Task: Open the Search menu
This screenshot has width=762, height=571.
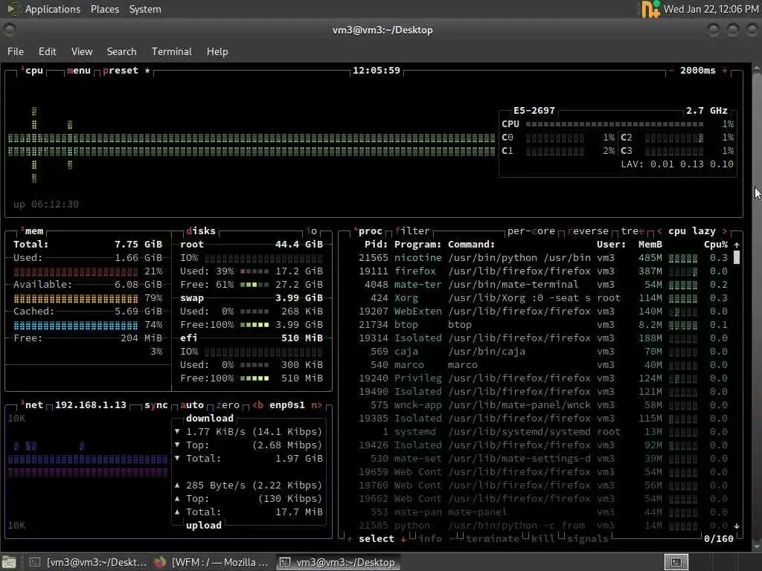Action: tap(121, 51)
